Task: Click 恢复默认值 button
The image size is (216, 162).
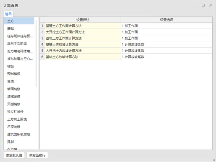Action: click(14, 156)
